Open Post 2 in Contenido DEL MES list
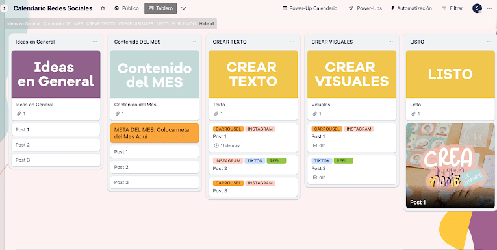497x250 pixels. click(x=155, y=167)
